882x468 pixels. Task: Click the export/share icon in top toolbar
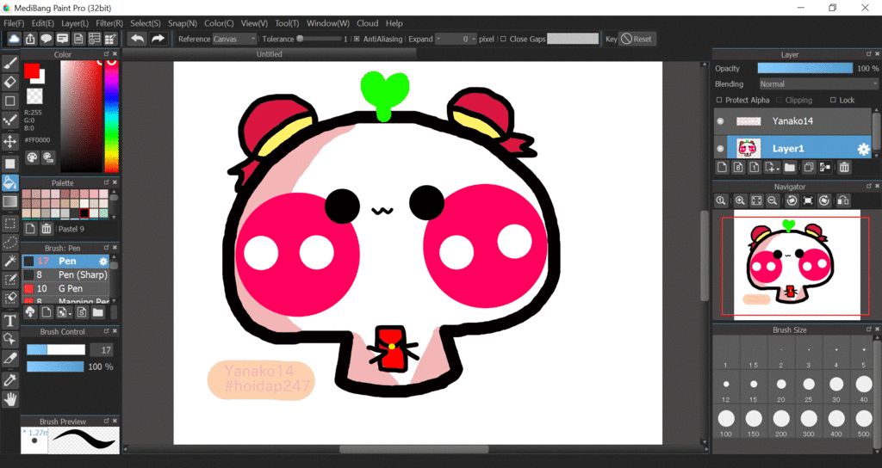[x=30, y=39]
